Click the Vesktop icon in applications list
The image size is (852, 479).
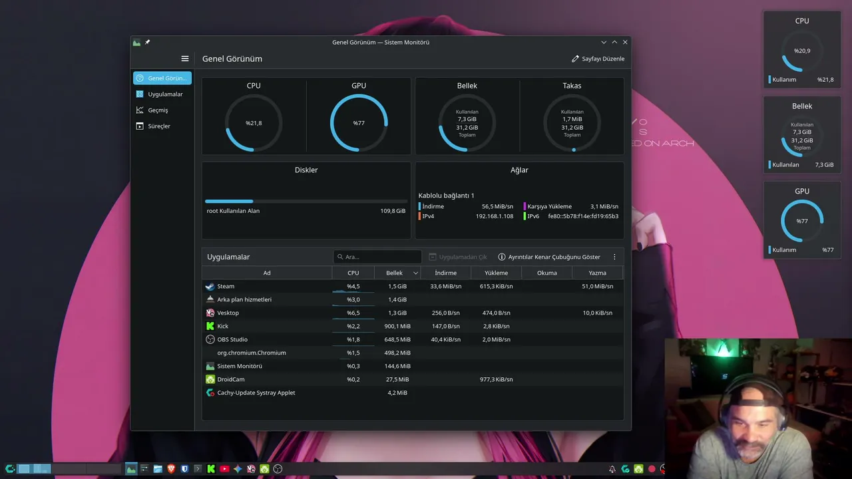210,313
